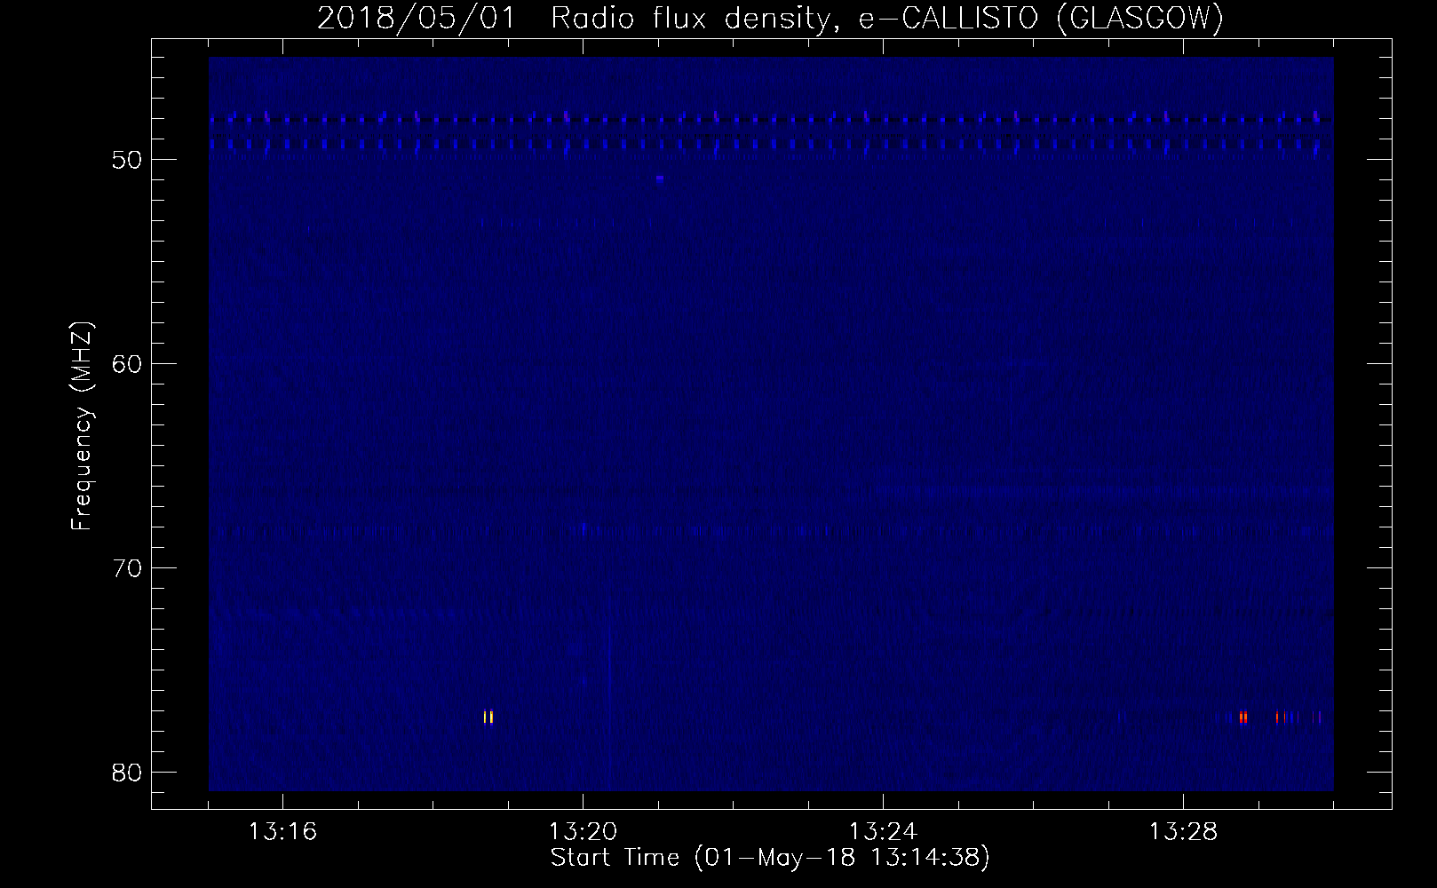Click the 13:24 time tick label
The image size is (1437, 888).
(x=883, y=832)
